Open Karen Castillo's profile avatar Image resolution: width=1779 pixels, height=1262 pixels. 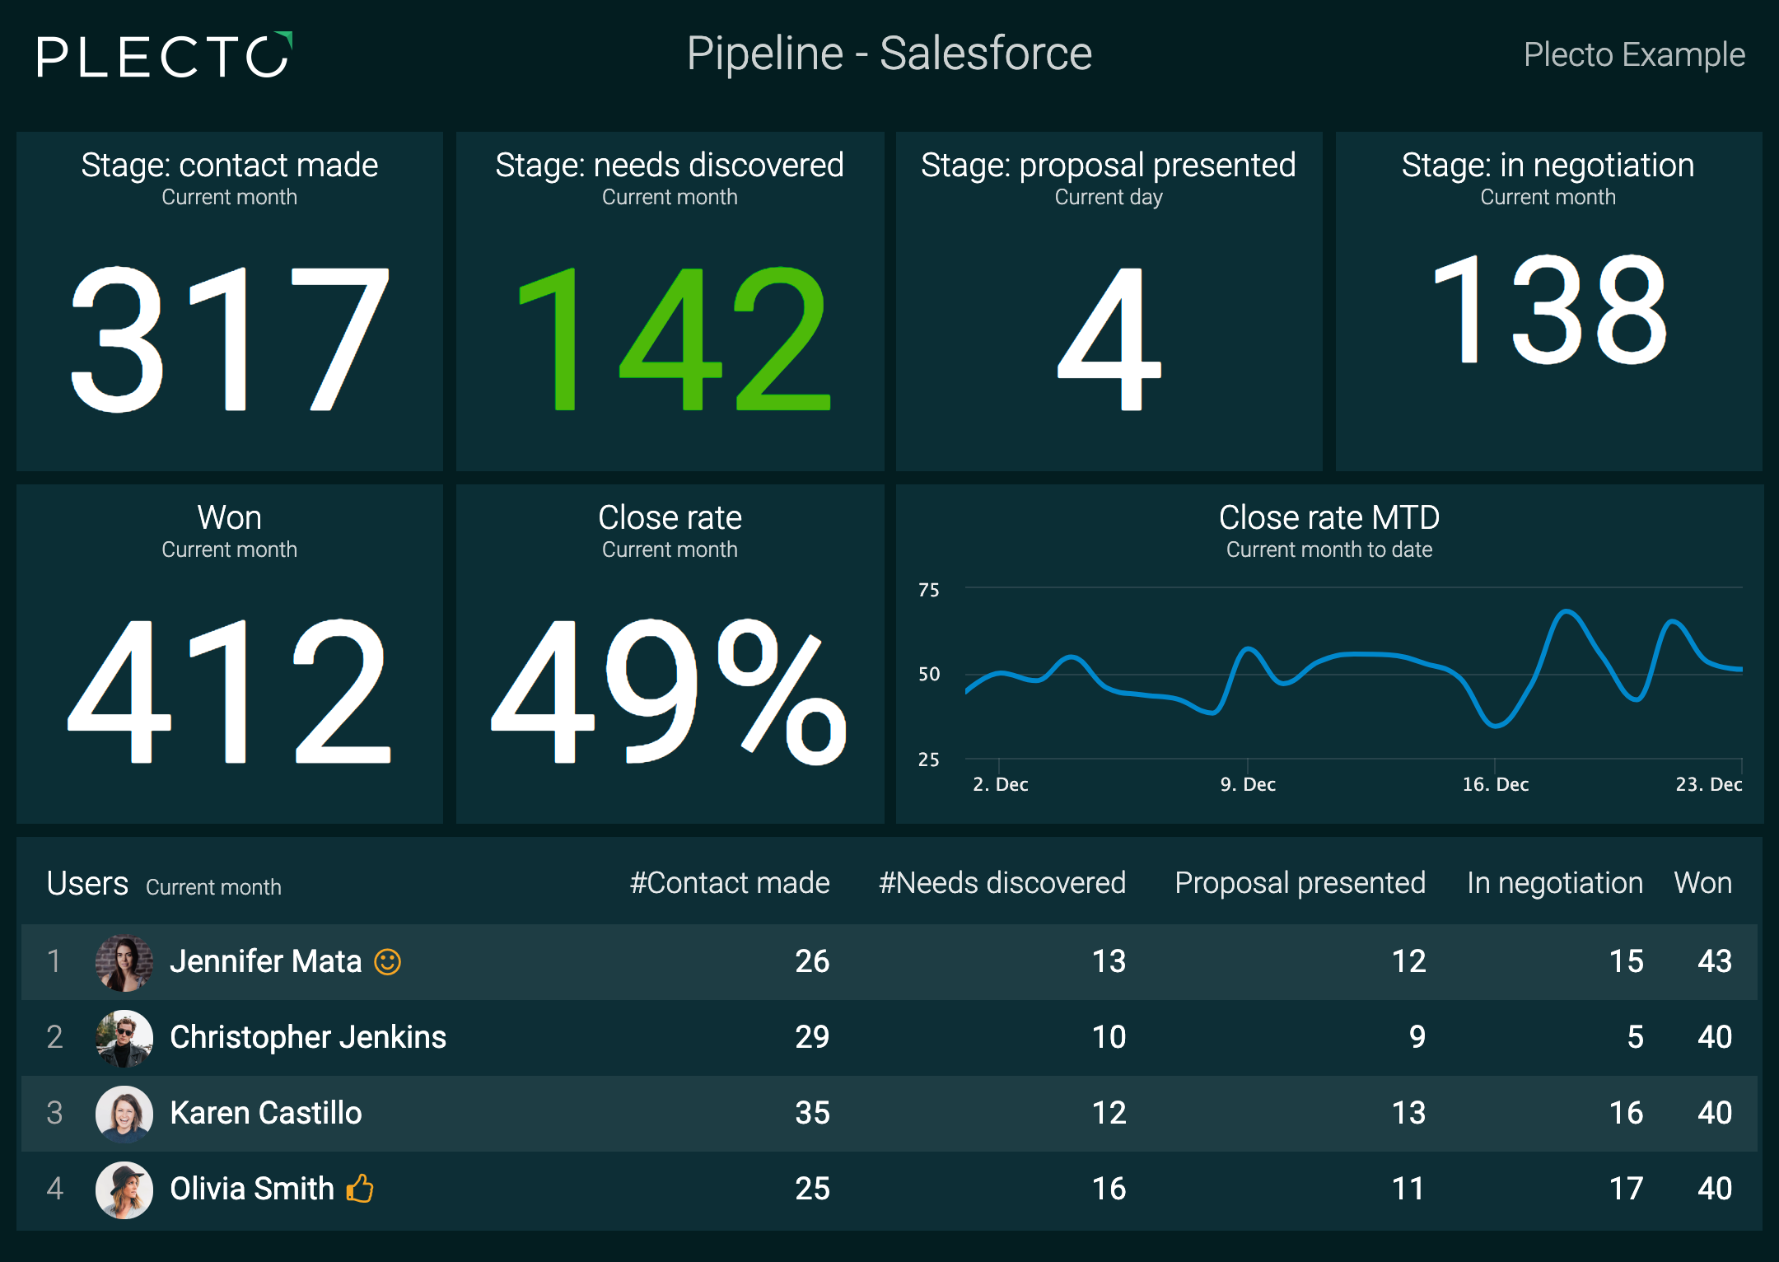124,1114
